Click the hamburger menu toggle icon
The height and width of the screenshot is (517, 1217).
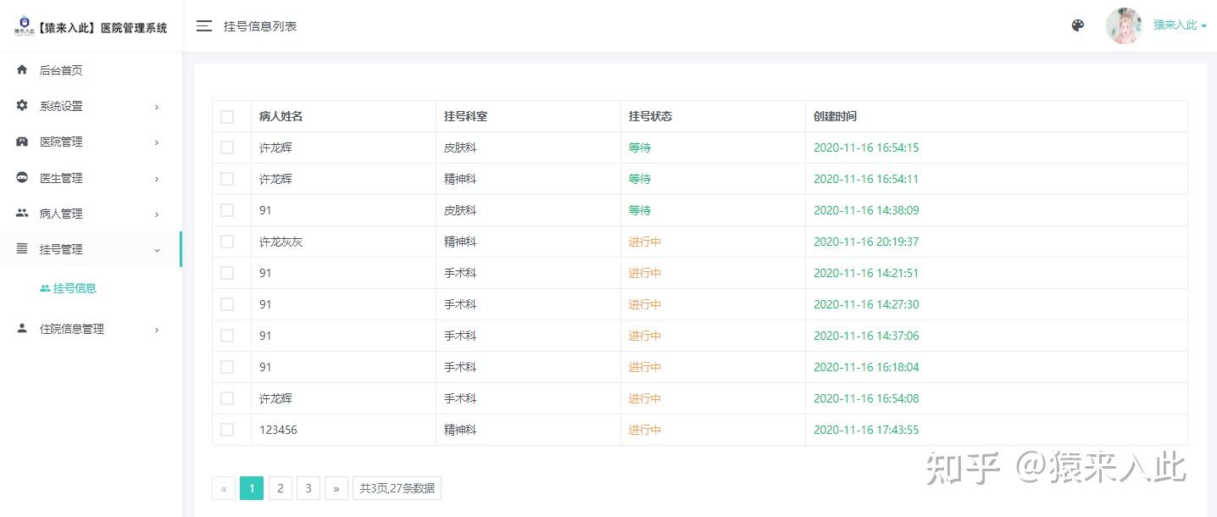click(204, 26)
